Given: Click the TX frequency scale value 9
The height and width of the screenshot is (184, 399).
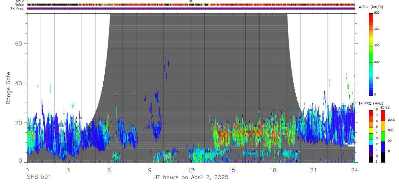Looking at the screenshot, I should pyautogui.click(x=376, y=161).
